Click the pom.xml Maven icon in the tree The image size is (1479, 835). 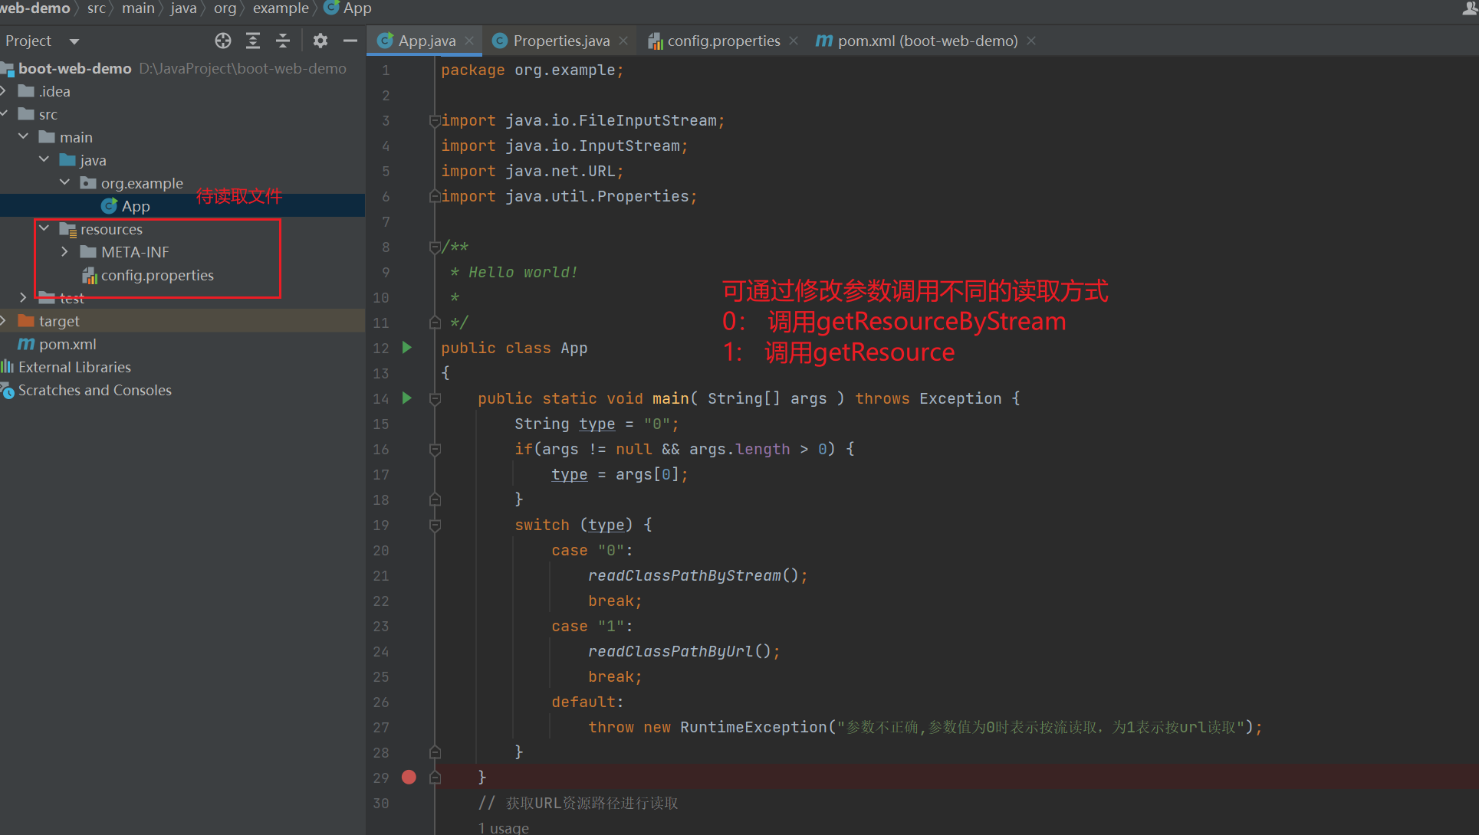pyautogui.click(x=25, y=344)
